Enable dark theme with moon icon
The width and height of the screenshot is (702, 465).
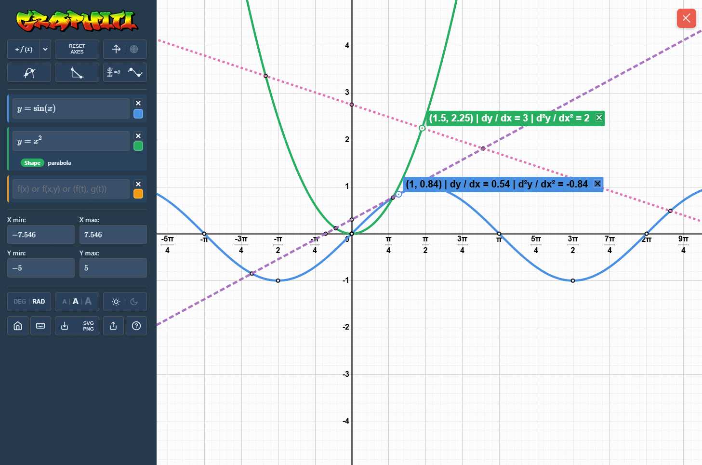(134, 302)
